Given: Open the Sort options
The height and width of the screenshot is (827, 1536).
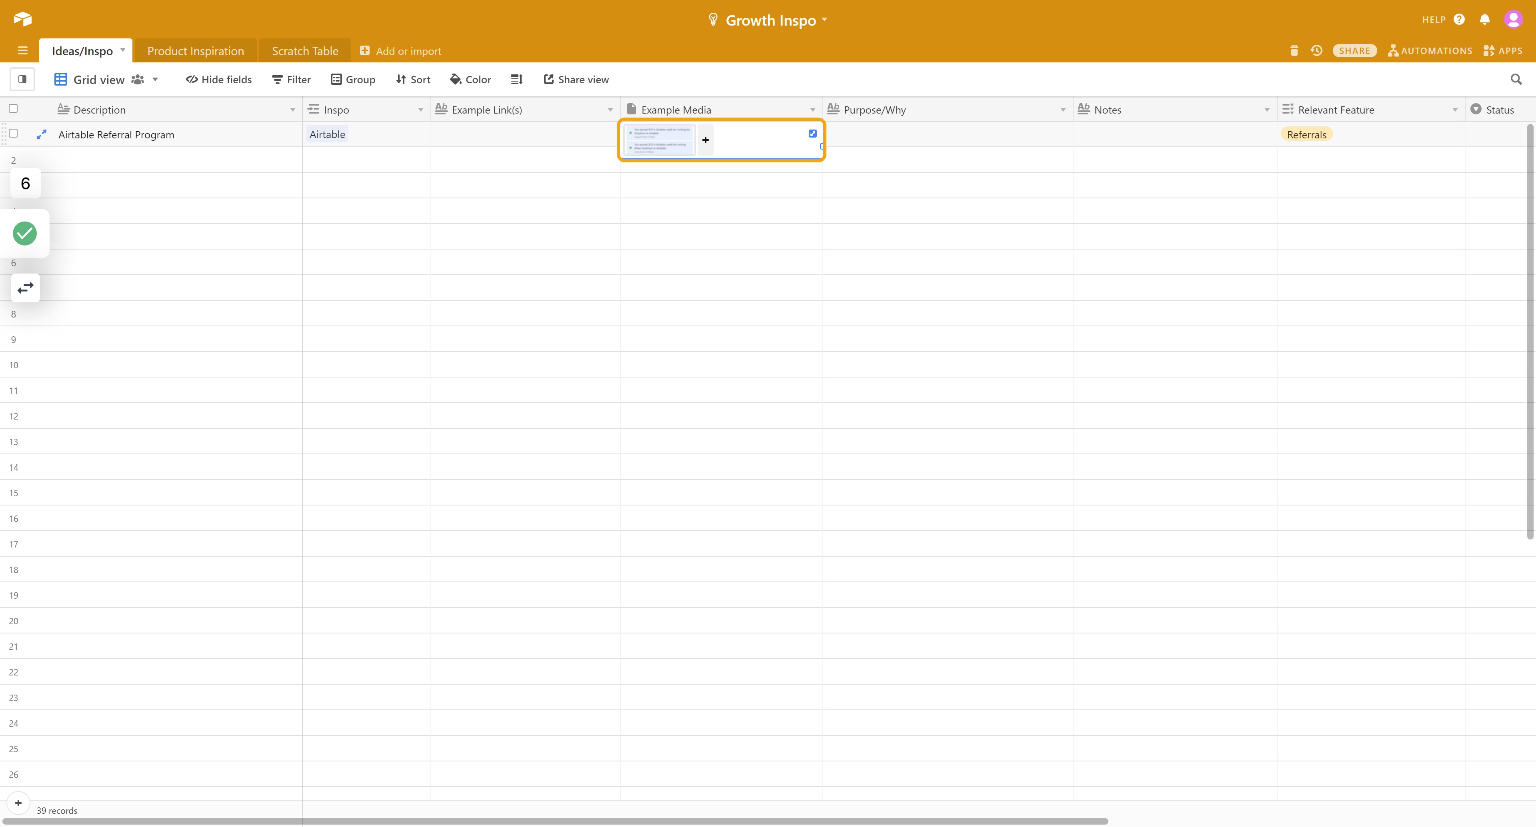Looking at the screenshot, I should (413, 79).
